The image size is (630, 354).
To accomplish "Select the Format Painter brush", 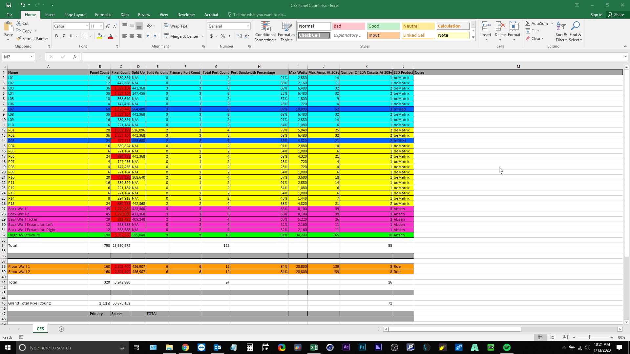I will 32,38.
